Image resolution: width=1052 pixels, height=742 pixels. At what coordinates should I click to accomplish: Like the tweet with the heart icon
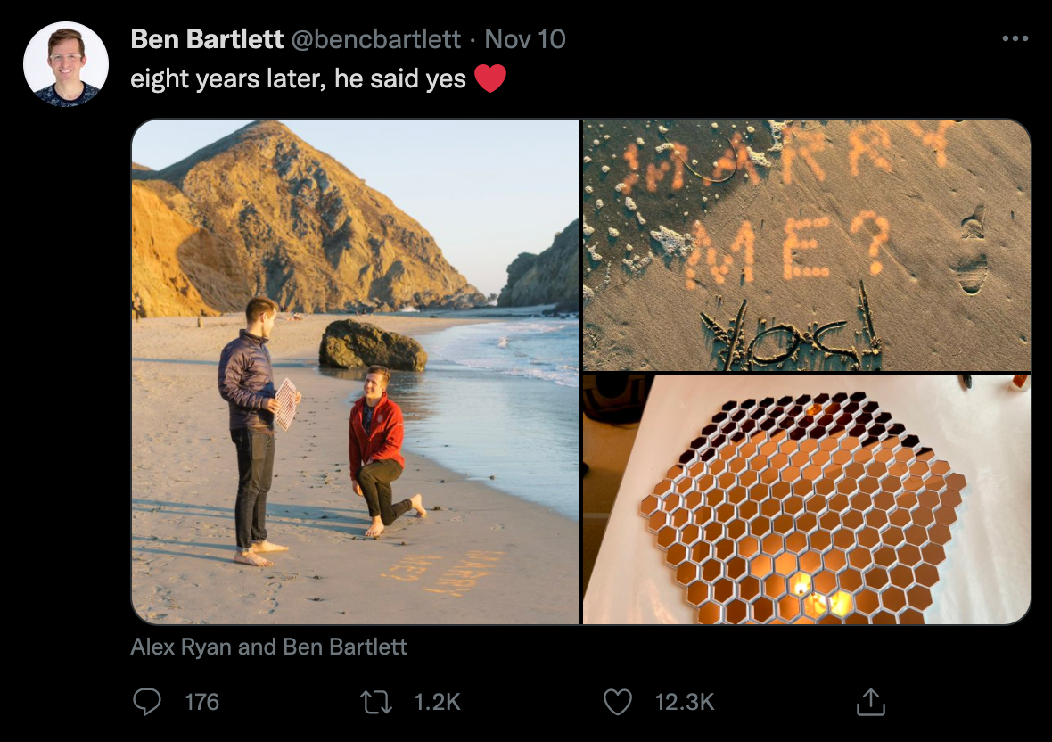tap(618, 702)
